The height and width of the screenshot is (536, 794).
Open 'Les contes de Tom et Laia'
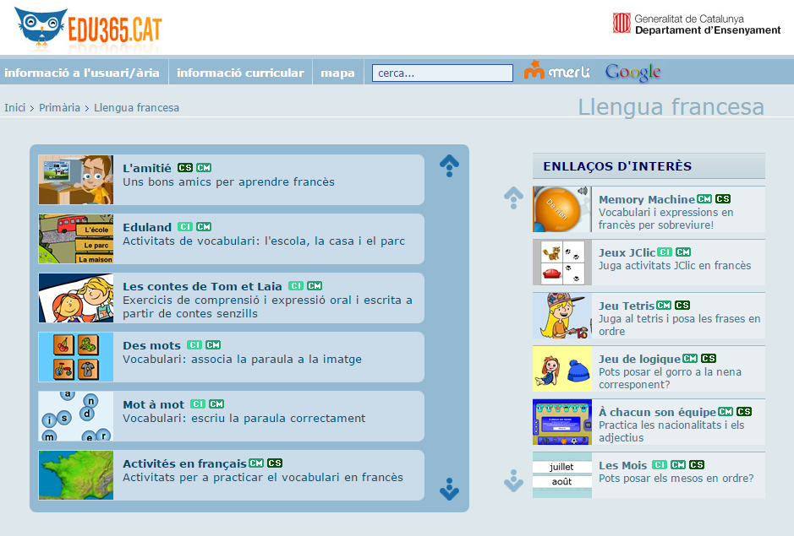pyautogui.click(x=202, y=286)
